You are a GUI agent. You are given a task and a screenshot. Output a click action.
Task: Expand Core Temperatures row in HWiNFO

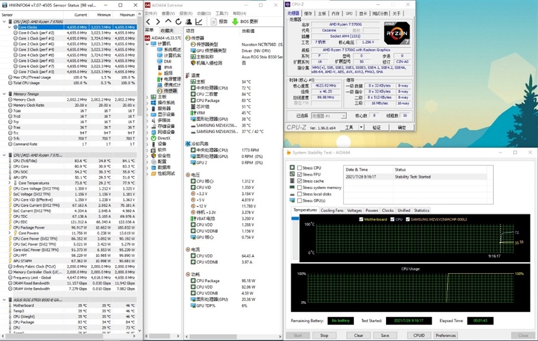[x=9, y=183]
